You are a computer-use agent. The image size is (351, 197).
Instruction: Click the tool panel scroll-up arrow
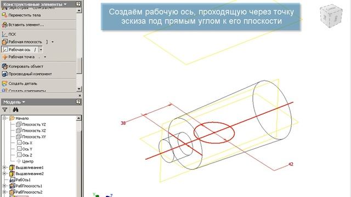79,11
